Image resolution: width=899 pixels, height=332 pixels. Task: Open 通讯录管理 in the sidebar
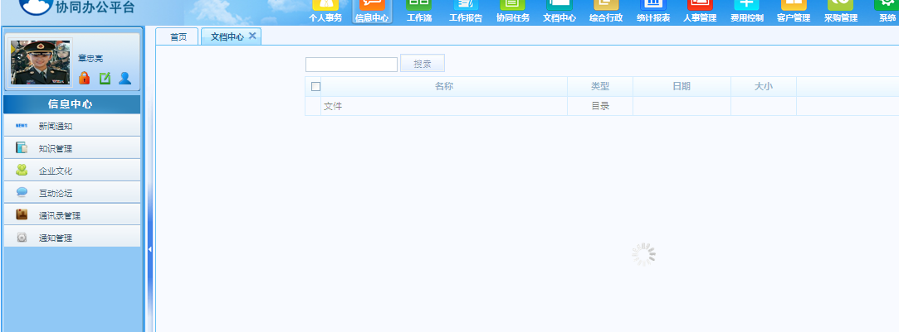tap(71, 215)
